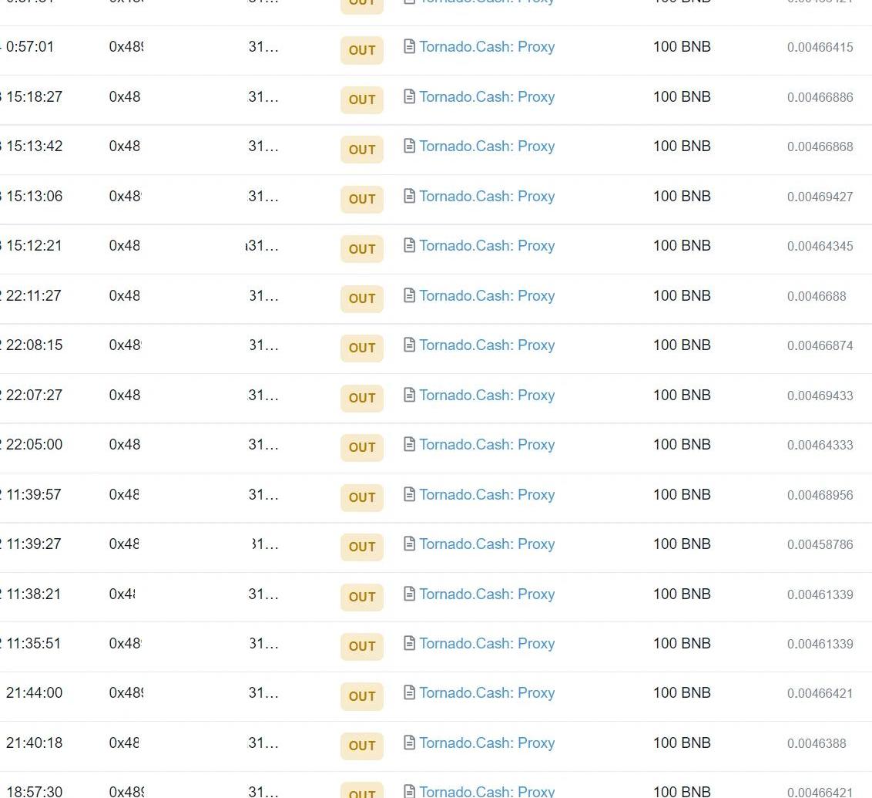The height and width of the screenshot is (798, 872).
Task: Click fee value 0.00466874
Action: [820, 345]
